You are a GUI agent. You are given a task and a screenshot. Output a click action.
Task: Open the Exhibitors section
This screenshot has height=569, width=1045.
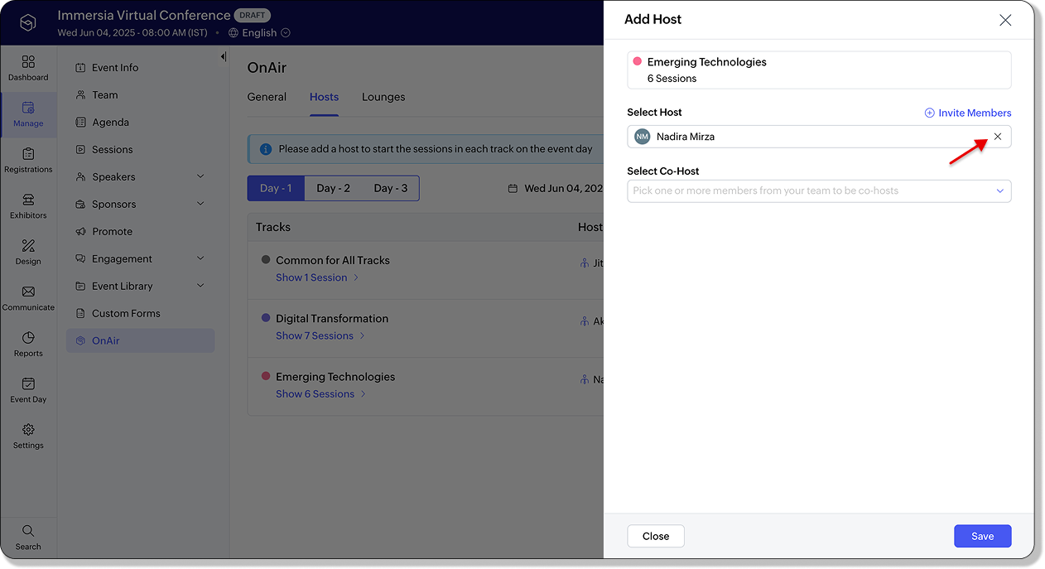28,206
